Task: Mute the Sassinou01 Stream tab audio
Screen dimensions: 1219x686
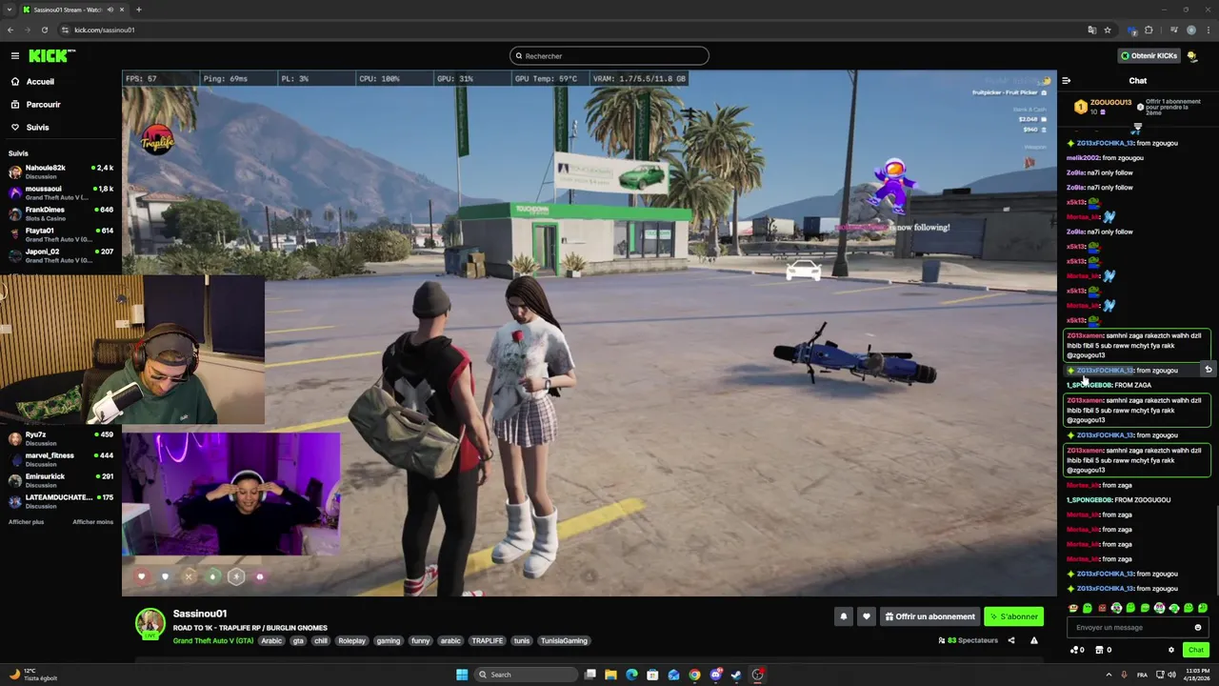Action: coord(110,10)
